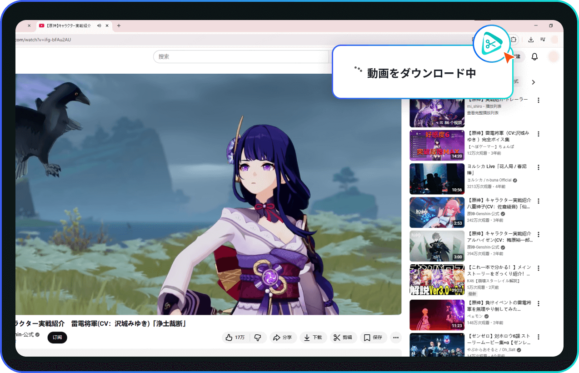Open menu for 雷電将軍 完全ボイス集 video
This screenshot has height=373, width=579.
point(539,134)
